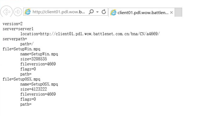Viewport: 199px width, 116px height.
Task: Click the magnifier search icon in address bar
Action: [x=91, y=12]
